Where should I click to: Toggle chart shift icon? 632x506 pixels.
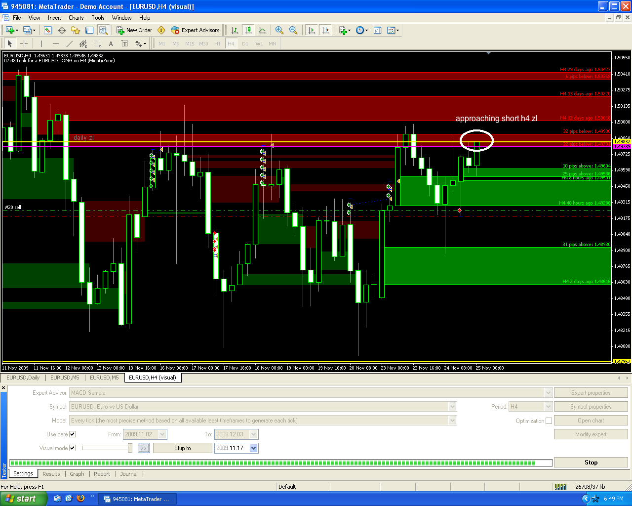(x=325, y=30)
